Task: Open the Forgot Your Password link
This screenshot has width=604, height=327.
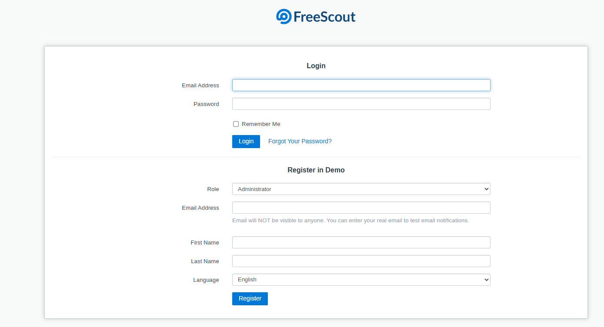Action: coord(300,141)
